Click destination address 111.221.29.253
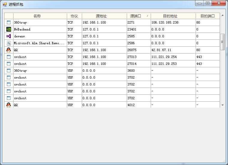Image resolution: width=228 pixels, height=165 pixels. click(164, 64)
